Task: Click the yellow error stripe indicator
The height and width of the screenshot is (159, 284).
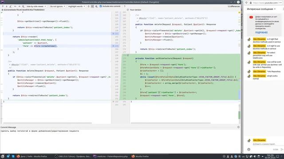Action: pos(239,12)
